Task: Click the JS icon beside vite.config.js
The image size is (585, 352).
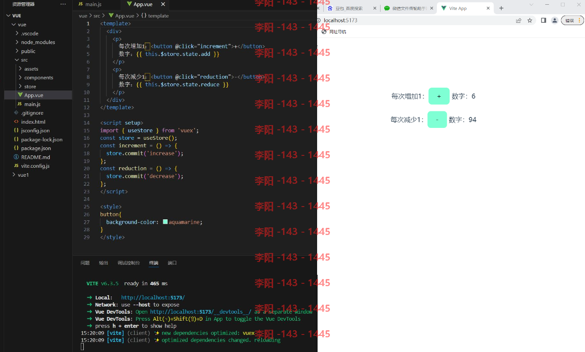Action: click(x=16, y=166)
